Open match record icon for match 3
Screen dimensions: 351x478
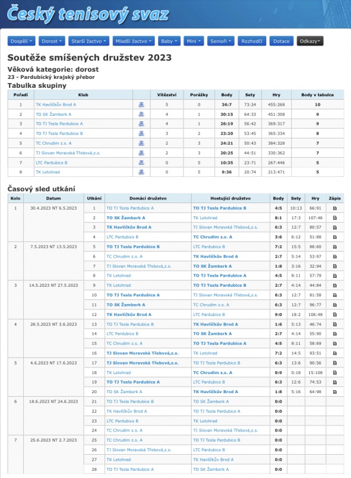(334, 228)
